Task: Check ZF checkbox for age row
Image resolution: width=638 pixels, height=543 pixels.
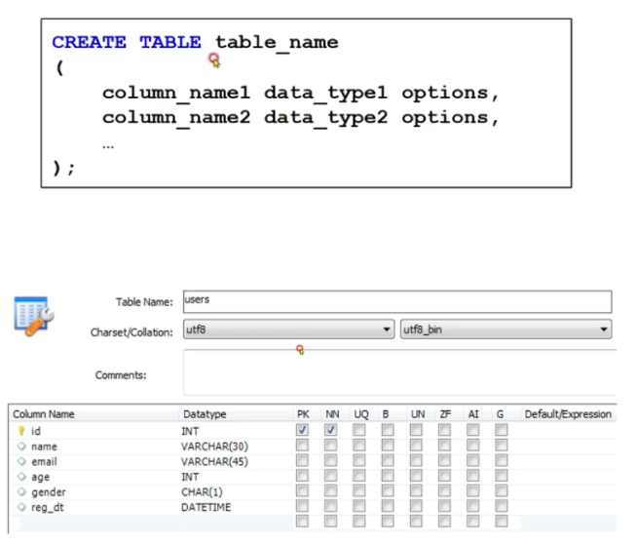Action: 445,476
